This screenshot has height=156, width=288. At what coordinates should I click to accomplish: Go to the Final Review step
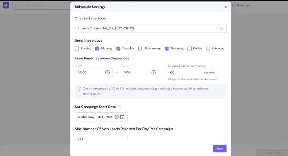click(241, 5)
